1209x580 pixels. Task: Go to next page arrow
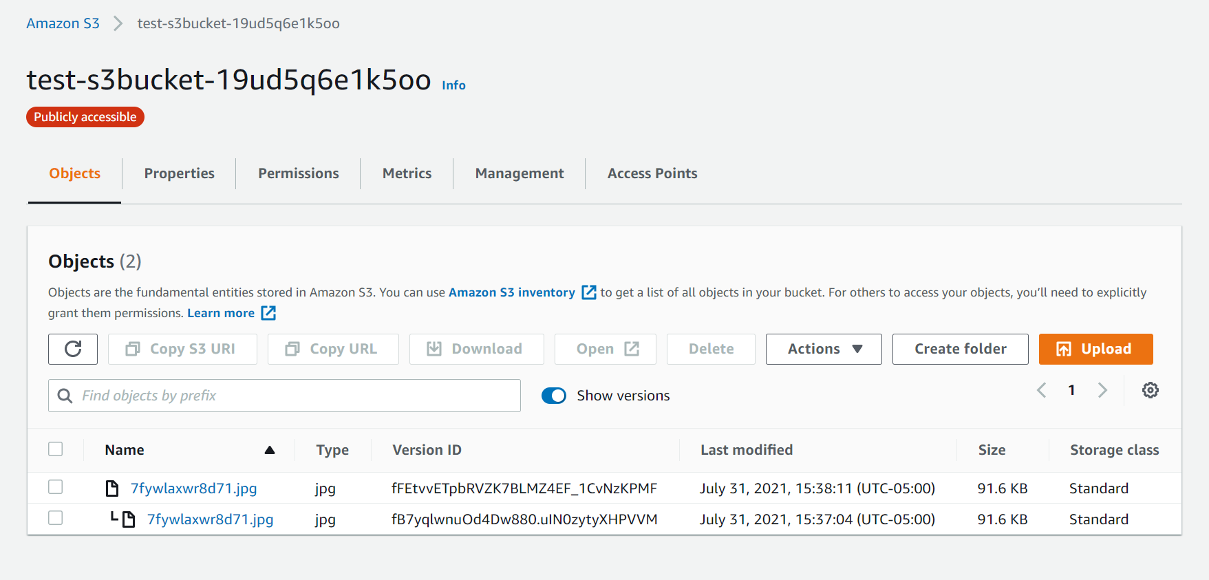pos(1102,390)
